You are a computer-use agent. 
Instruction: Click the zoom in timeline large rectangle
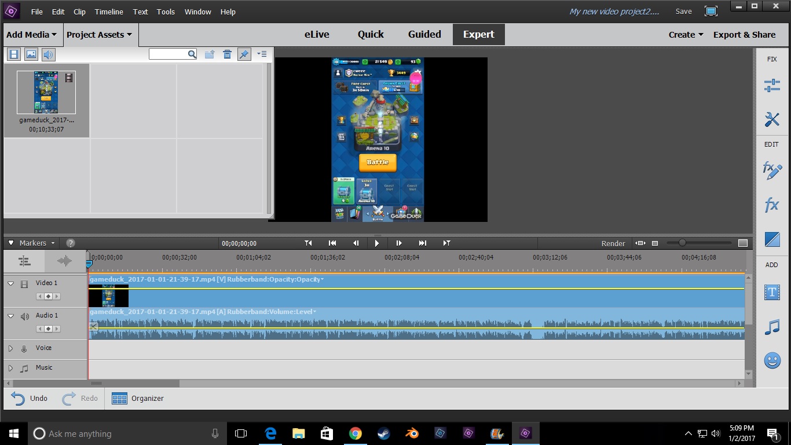coord(743,243)
